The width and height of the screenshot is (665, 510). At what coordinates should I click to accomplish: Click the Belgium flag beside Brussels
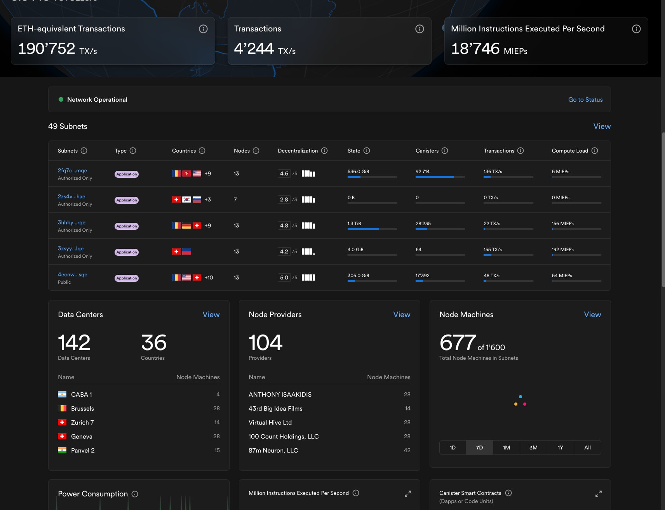click(x=62, y=408)
